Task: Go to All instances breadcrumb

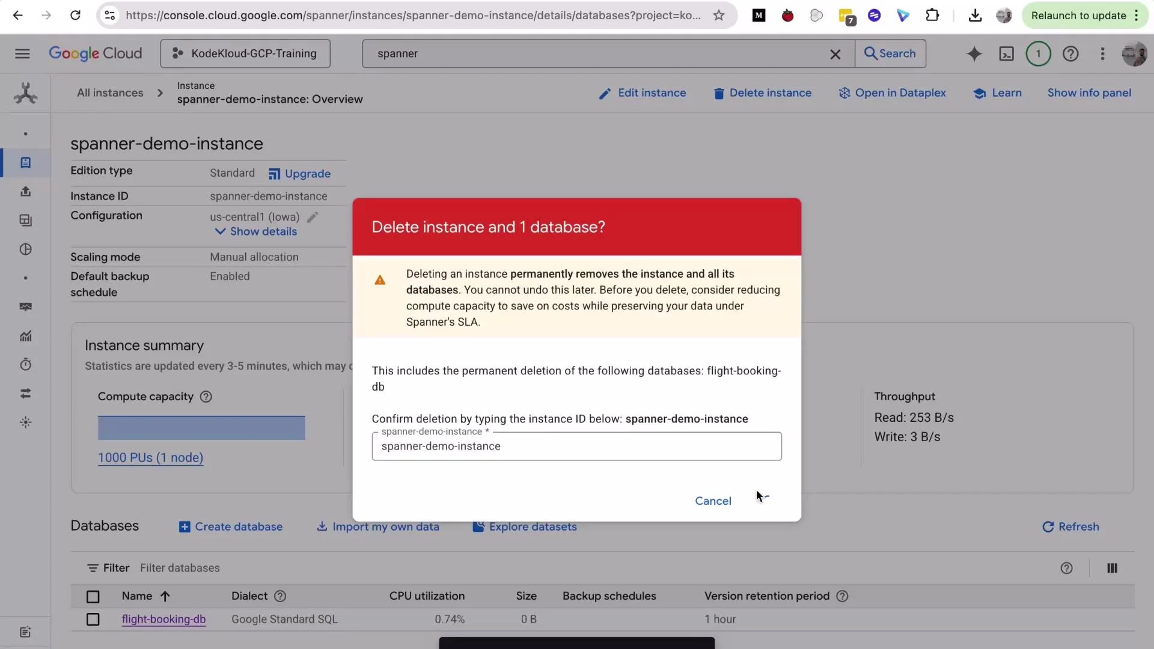Action: 110,93
